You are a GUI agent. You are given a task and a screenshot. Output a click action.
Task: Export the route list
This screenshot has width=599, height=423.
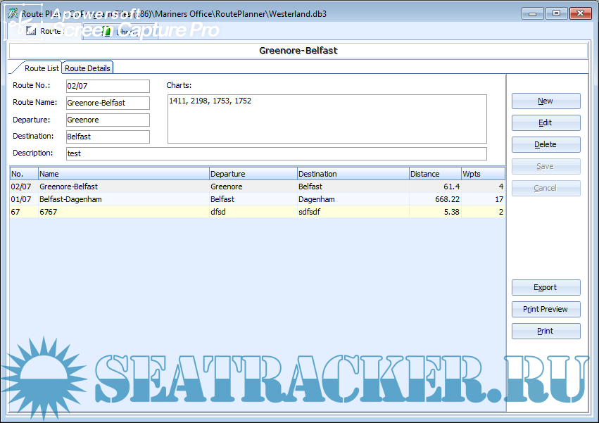(x=546, y=287)
